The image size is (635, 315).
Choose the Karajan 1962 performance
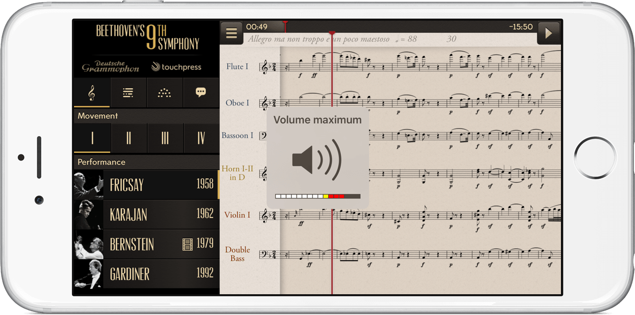click(x=147, y=214)
